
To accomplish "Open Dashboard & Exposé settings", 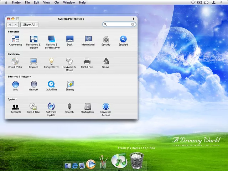I will click(x=33, y=39).
